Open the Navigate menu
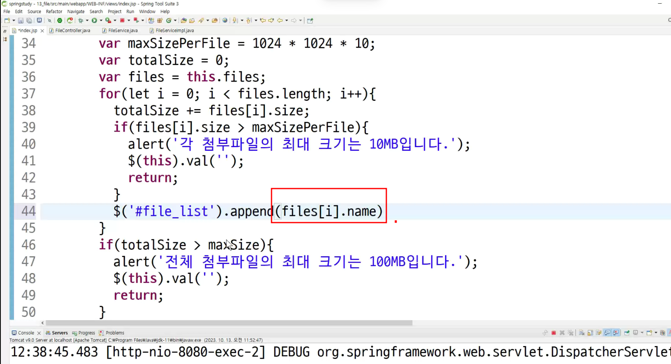This screenshot has width=671, height=364. tap(76, 11)
